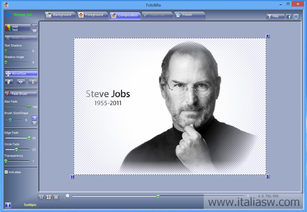This screenshot has width=307, height=212.
Task: Click the Max Fade value "100"
Action: click(35, 107)
